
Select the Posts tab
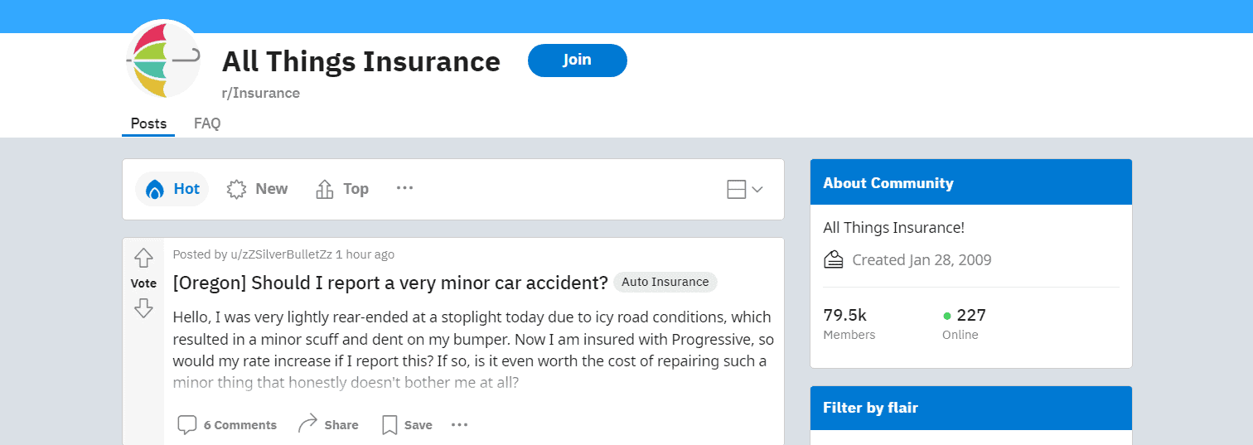(148, 123)
